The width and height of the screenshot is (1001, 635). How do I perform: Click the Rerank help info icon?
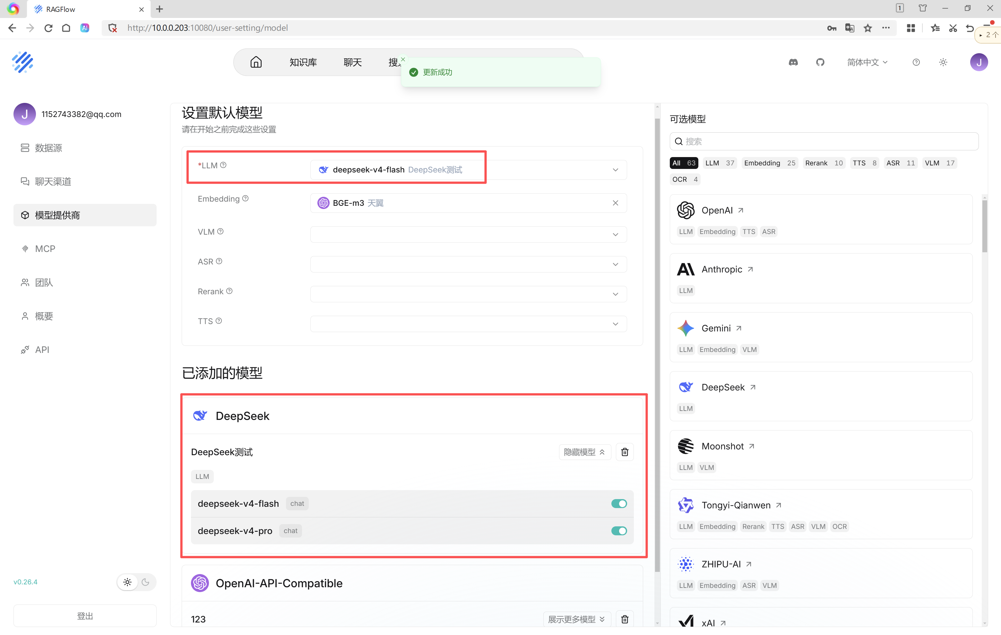coord(229,291)
